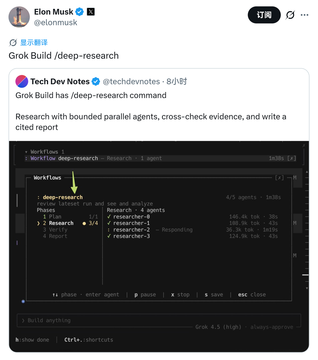Click the 订阅 subscribe button
318x360 pixels.
264,15
